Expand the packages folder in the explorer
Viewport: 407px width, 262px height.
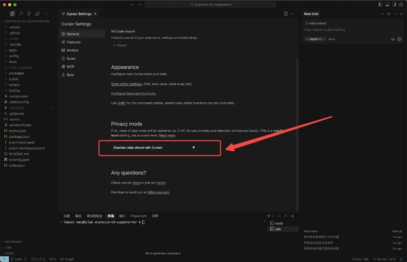[16, 73]
